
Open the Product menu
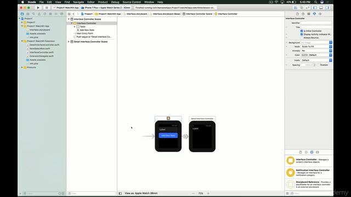103,2
